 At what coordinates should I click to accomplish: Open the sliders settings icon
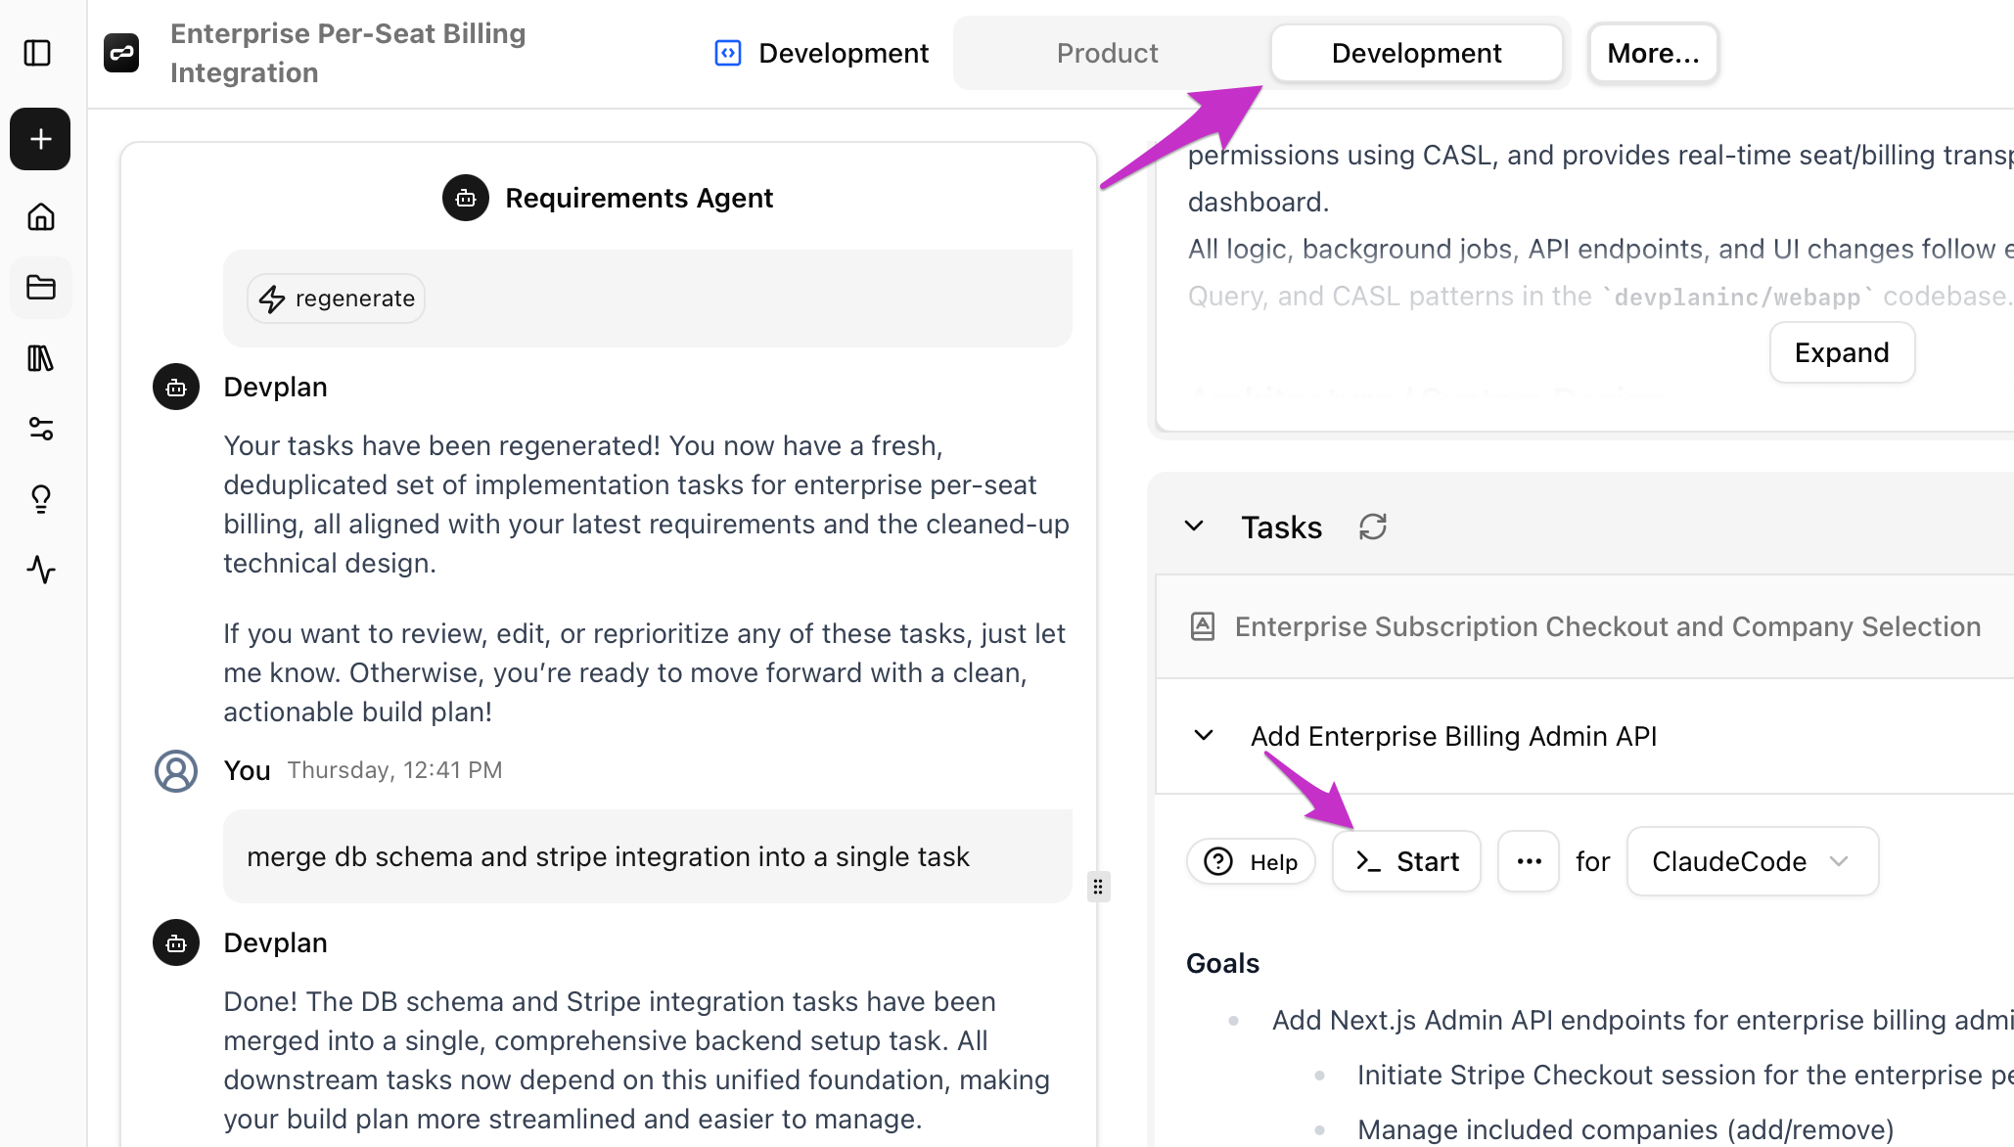point(40,429)
